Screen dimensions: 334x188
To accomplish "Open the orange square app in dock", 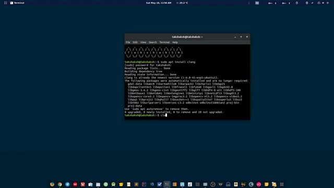I will [x=175, y=184].
